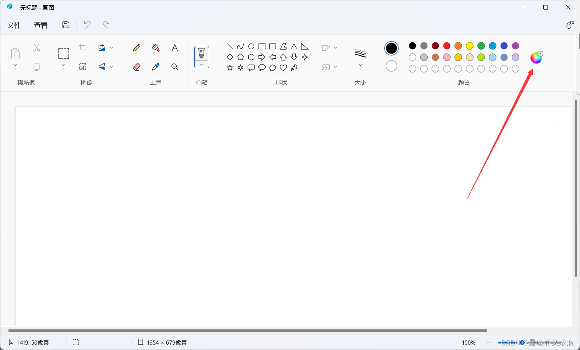This screenshot has width=580, height=350.
Task: Select the Color picker eyedropper tool
Action: [156, 67]
